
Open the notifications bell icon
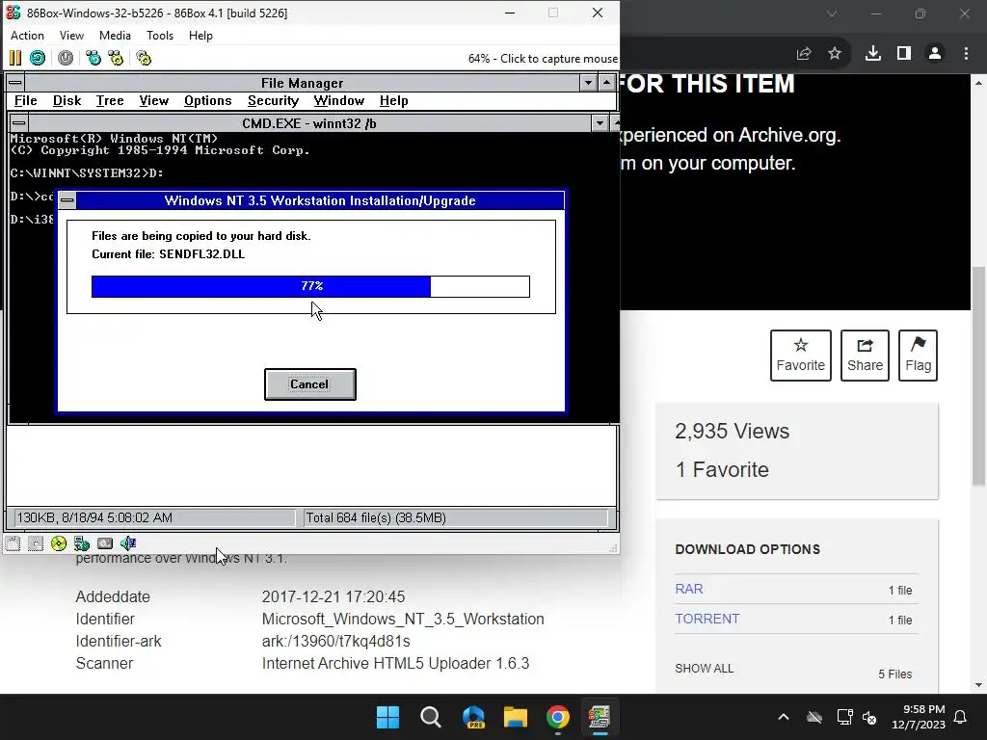(961, 717)
